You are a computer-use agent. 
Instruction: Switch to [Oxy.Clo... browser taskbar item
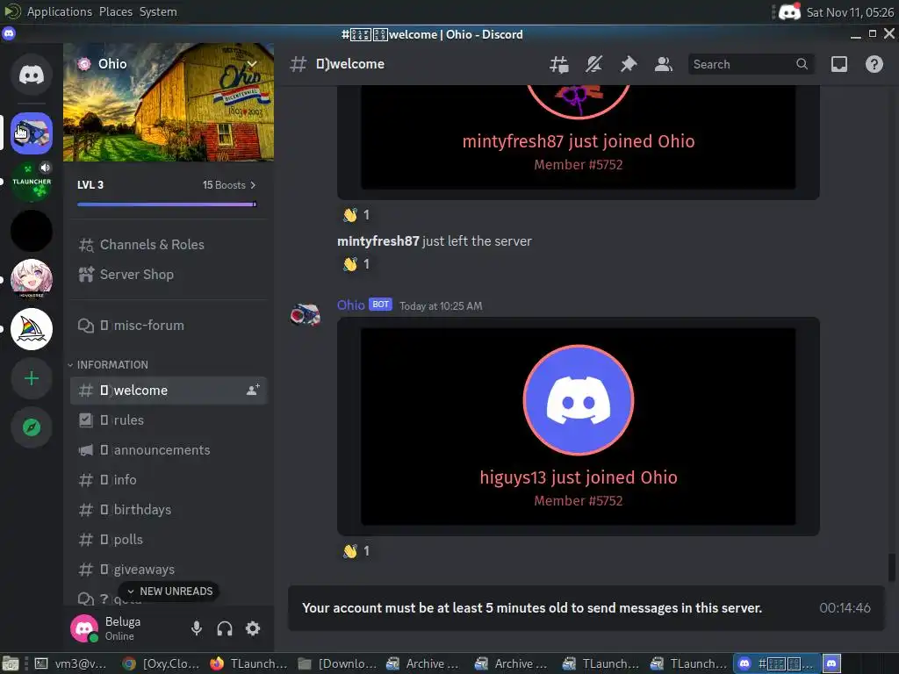(x=162, y=663)
